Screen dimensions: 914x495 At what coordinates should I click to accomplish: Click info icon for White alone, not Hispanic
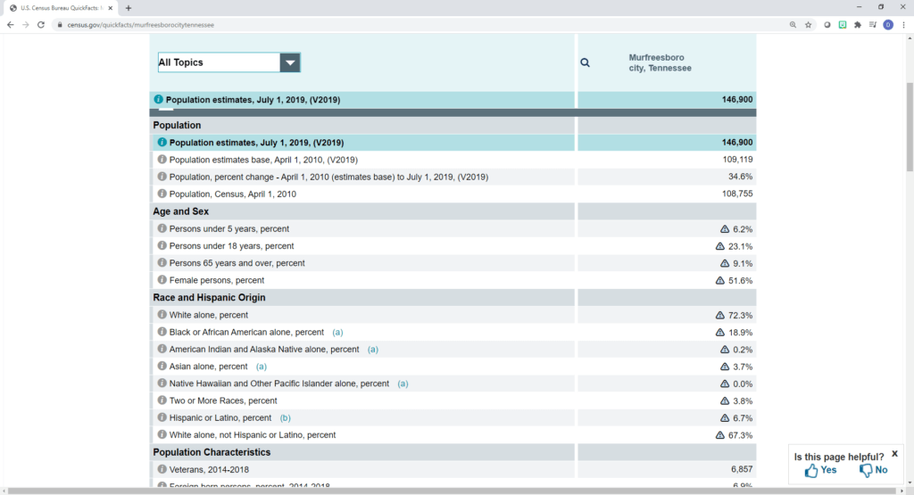(162, 434)
